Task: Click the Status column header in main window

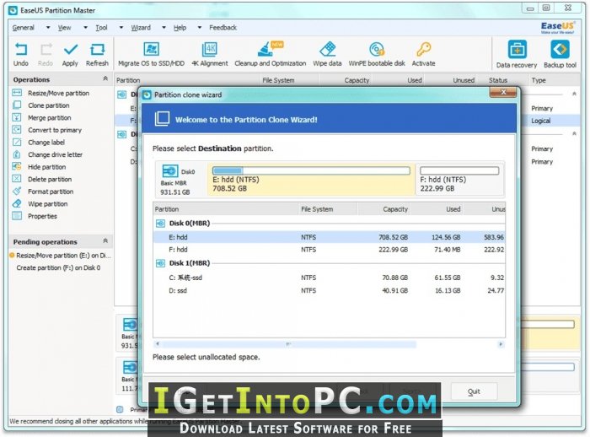Action: 498,80
